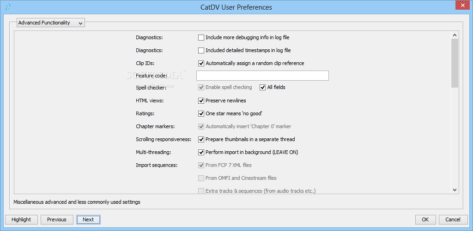The height and width of the screenshot is (231, 473).
Task: Click the 'From FCP 7 XML files' checkbox
Action: click(201, 166)
